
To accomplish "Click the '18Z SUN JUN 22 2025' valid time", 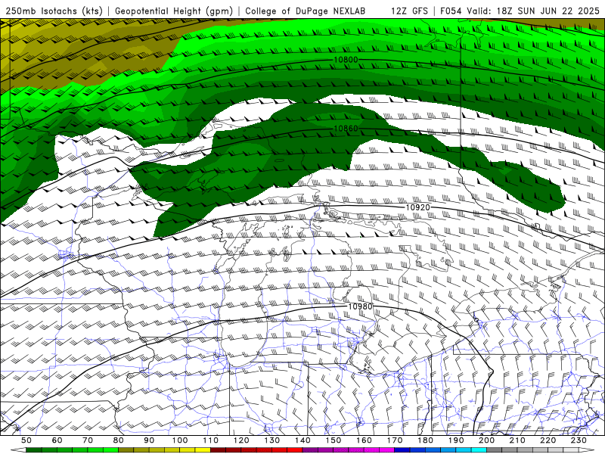I will click(548, 11).
